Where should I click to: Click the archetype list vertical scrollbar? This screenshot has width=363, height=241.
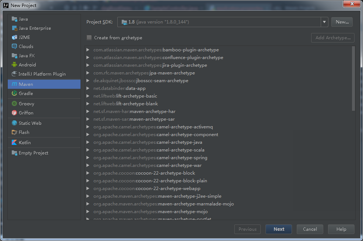(353, 78)
